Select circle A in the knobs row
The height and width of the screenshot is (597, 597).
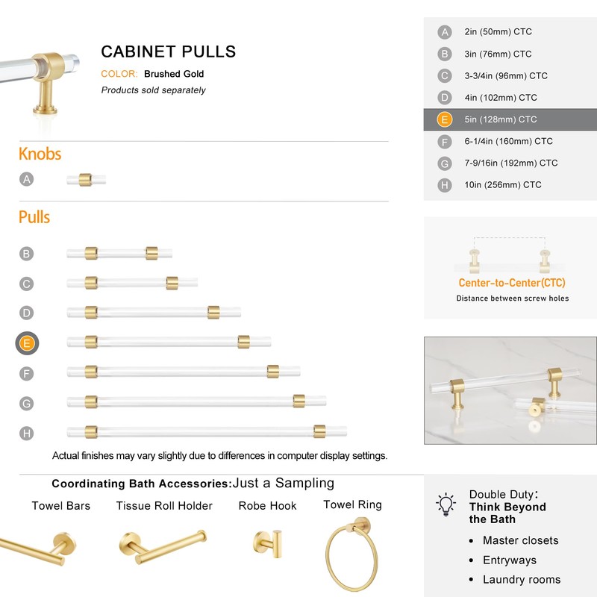(27, 179)
